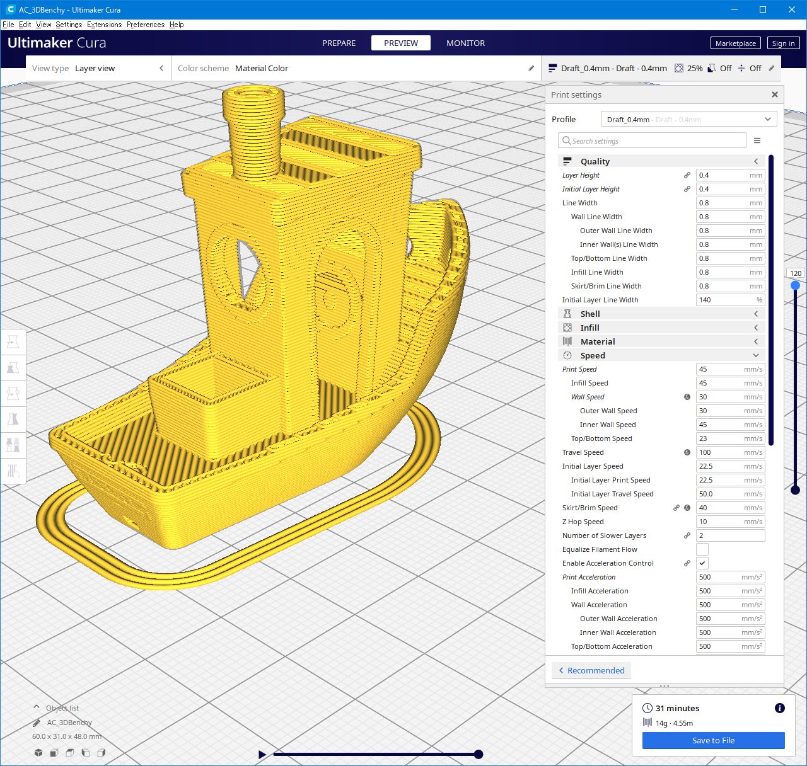Screen dimensions: 807x766
Task: Switch to right side camera view cube
Action: tap(102, 753)
